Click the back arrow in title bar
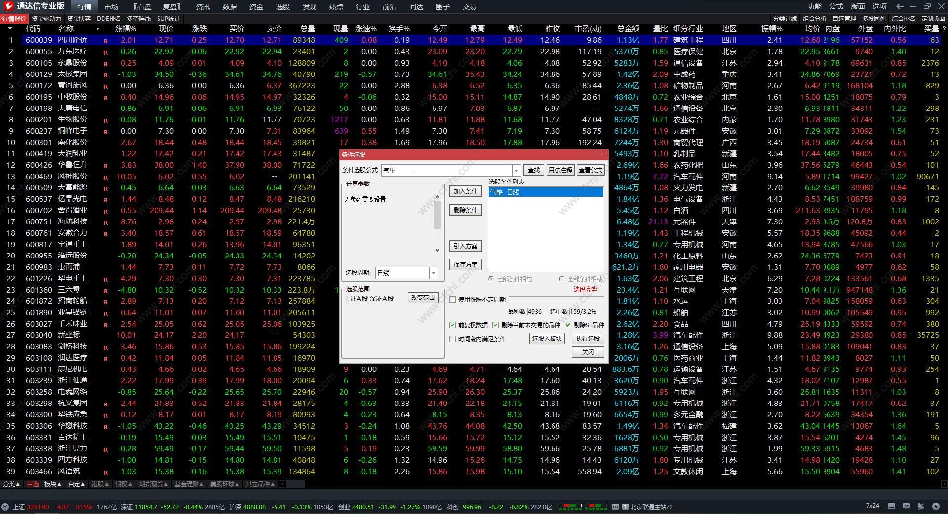This screenshot has height=514, width=948. click(900, 6)
